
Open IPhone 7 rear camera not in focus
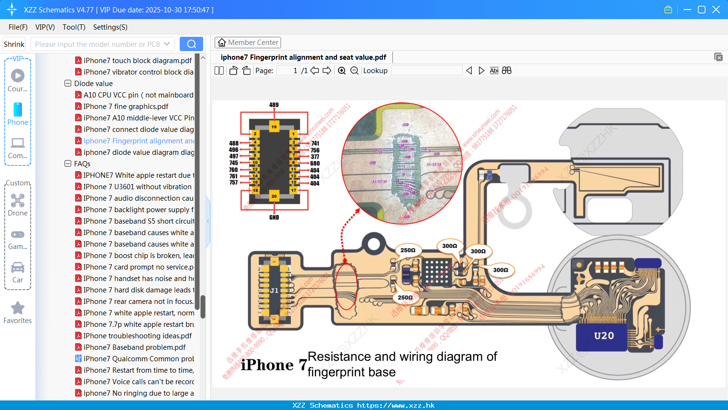[135, 302]
